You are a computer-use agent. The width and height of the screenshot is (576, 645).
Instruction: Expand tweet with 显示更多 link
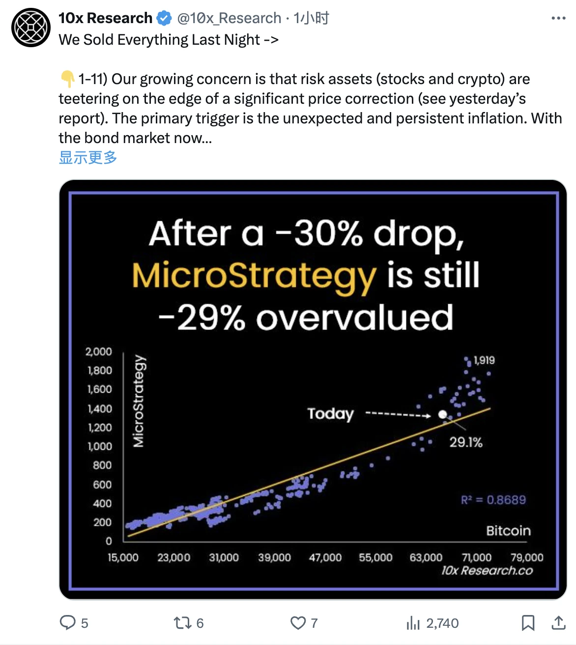click(88, 157)
